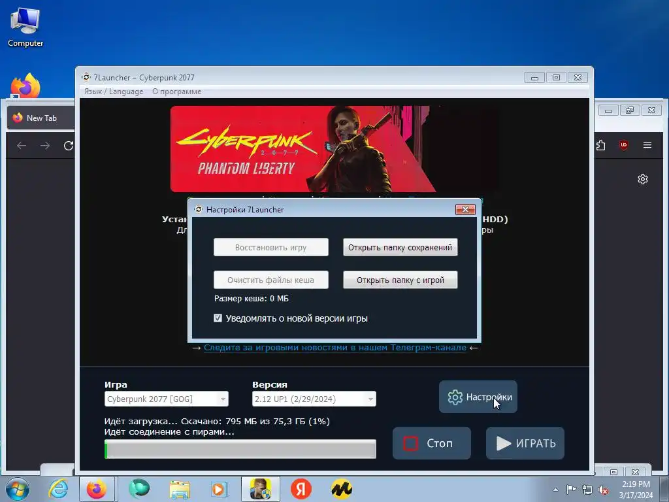Viewport: 669px width, 502px height.
Task: Click the muted volume tray icon
Action: (x=603, y=490)
